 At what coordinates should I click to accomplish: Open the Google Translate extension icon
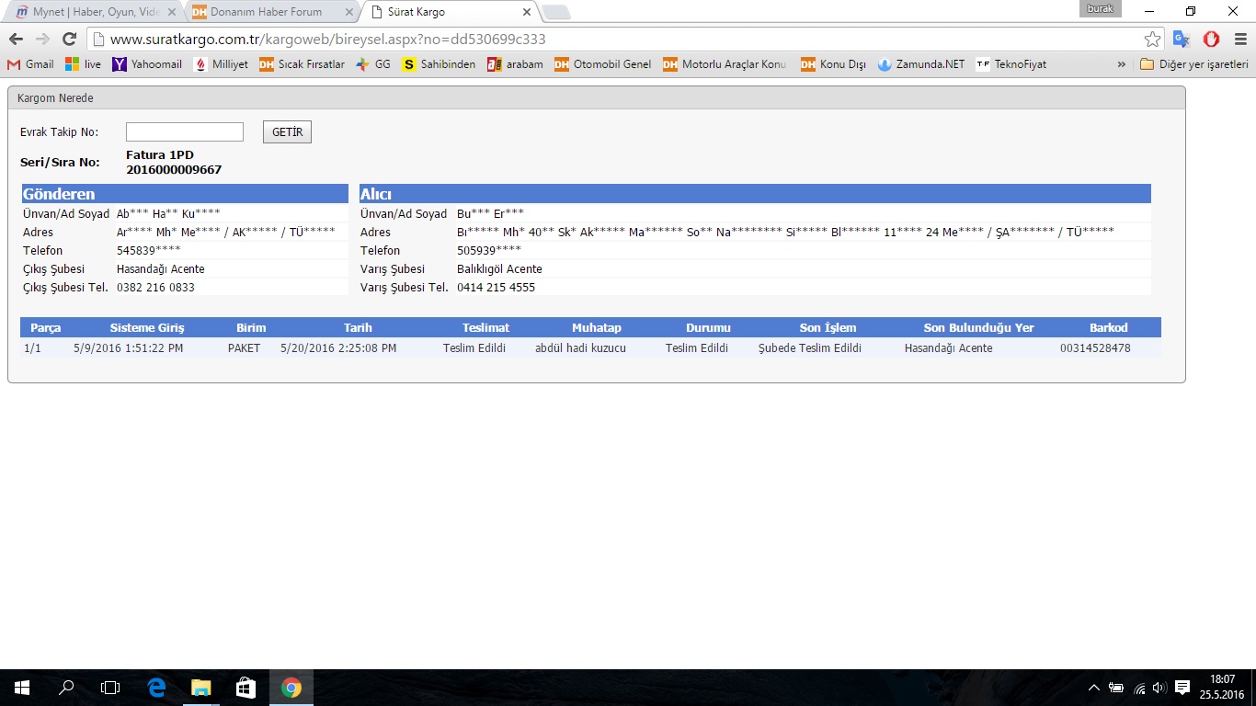pos(1182,40)
